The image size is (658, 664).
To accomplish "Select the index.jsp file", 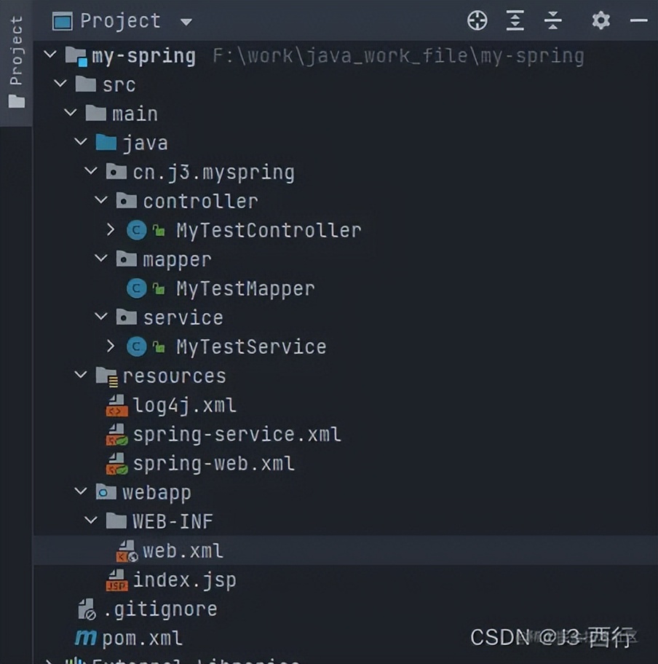I will pos(184,580).
